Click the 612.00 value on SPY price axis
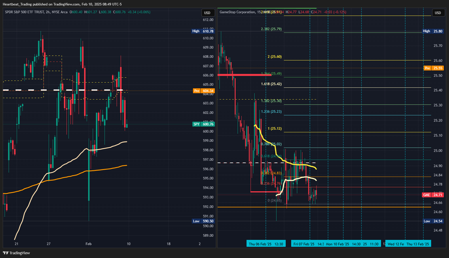 tap(208, 20)
